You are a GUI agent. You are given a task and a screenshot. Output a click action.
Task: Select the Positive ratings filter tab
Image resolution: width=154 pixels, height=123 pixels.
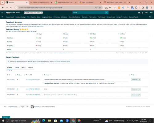(x=17, y=67)
